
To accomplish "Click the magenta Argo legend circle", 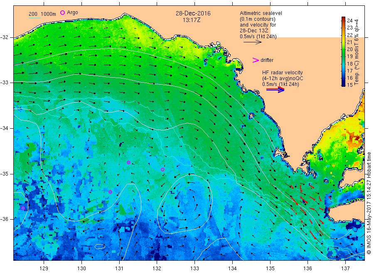I will [62, 12].
